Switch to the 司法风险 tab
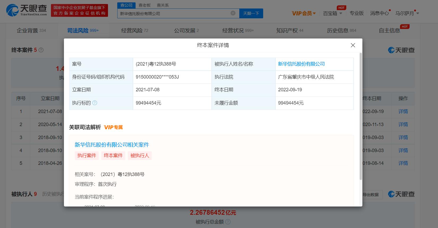Image resolution: width=438 pixels, height=228 pixels. tap(83, 31)
